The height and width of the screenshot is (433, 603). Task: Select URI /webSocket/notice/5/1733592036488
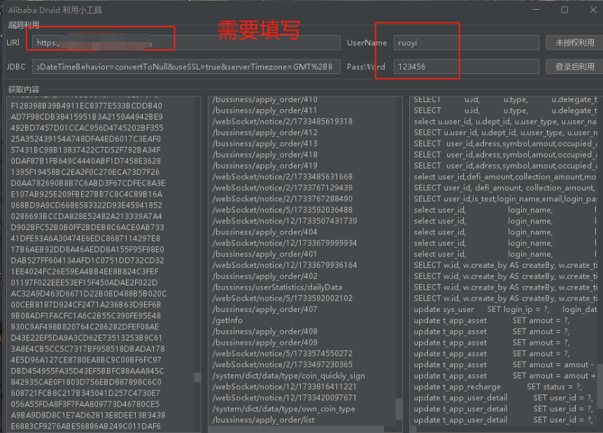point(283,210)
